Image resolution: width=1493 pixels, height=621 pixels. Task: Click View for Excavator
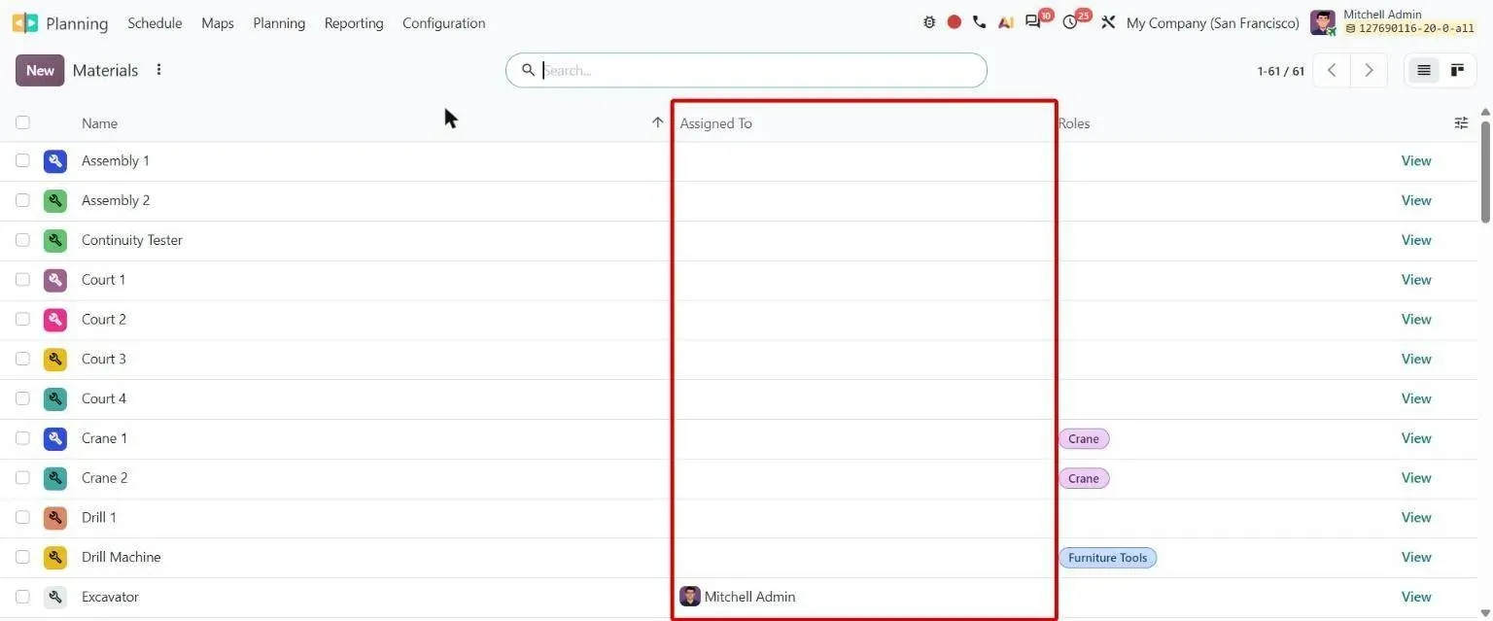pos(1416,597)
